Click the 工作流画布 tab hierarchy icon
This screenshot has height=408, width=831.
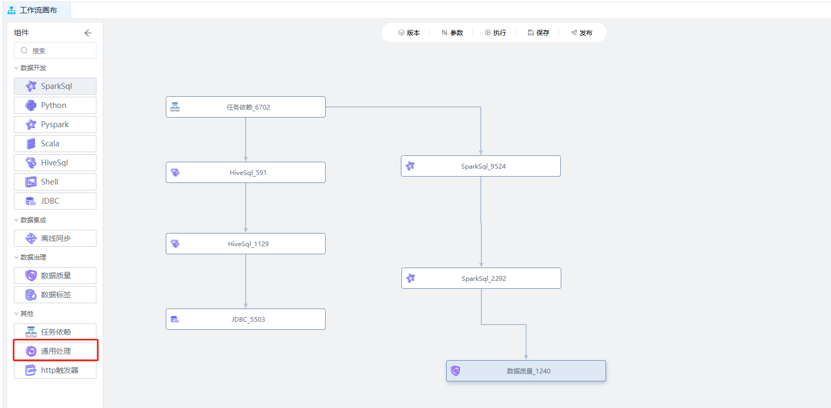click(12, 10)
